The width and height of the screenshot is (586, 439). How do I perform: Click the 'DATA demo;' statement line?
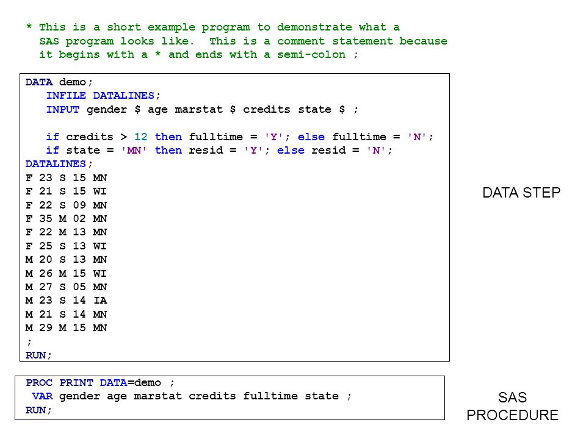click(x=59, y=82)
